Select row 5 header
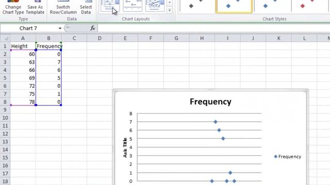 click(5, 78)
